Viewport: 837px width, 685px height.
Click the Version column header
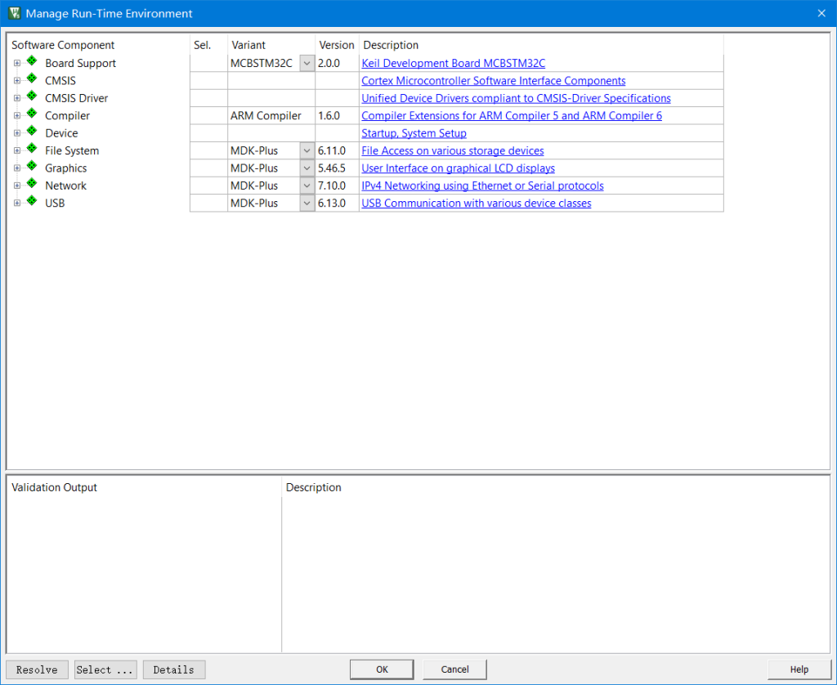tap(336, 45)
